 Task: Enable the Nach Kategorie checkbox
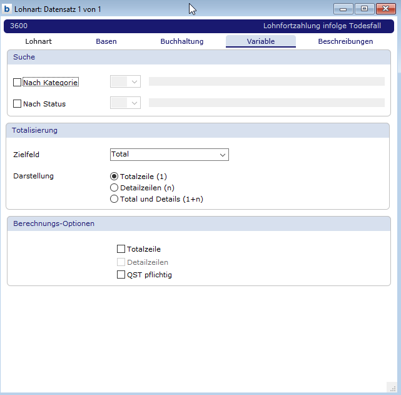point(17,82)
